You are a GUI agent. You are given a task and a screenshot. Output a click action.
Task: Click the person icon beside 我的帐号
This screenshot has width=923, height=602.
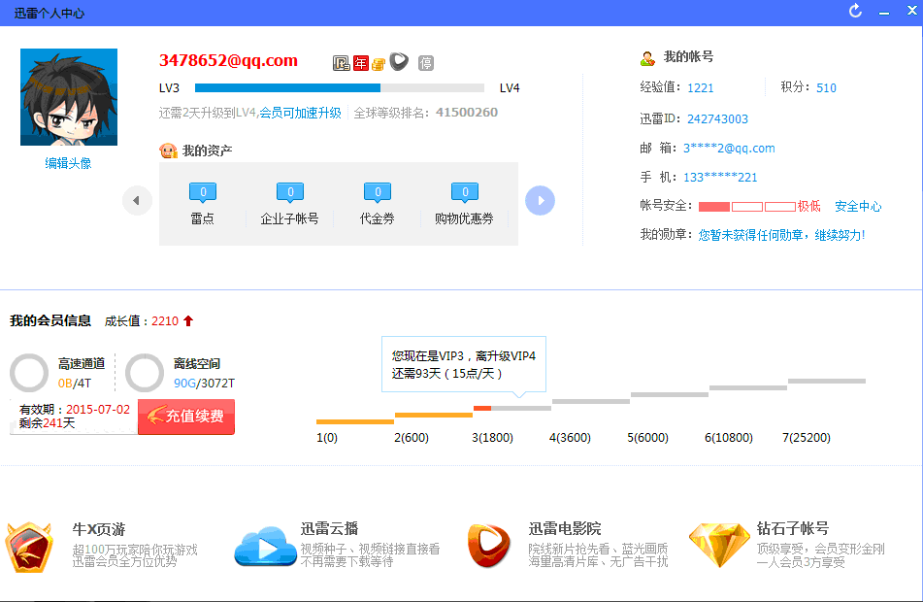[x=647, y=57]
